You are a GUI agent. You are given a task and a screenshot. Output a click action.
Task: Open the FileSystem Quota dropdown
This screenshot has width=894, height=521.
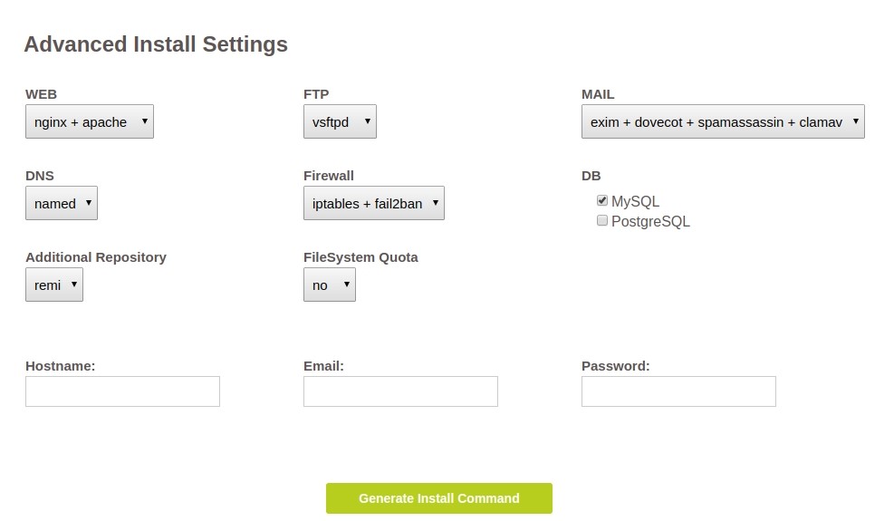pos(329,285)
